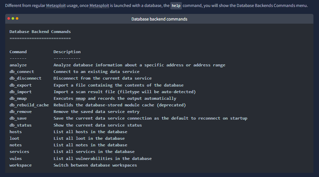Screen dimensions: 319x177
Task: Click the Database backend commands title
Action: [x=159, y=19]
